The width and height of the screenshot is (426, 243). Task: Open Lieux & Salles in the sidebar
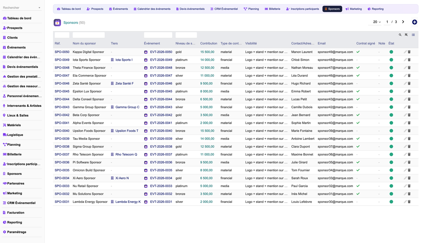coord(18,115)
